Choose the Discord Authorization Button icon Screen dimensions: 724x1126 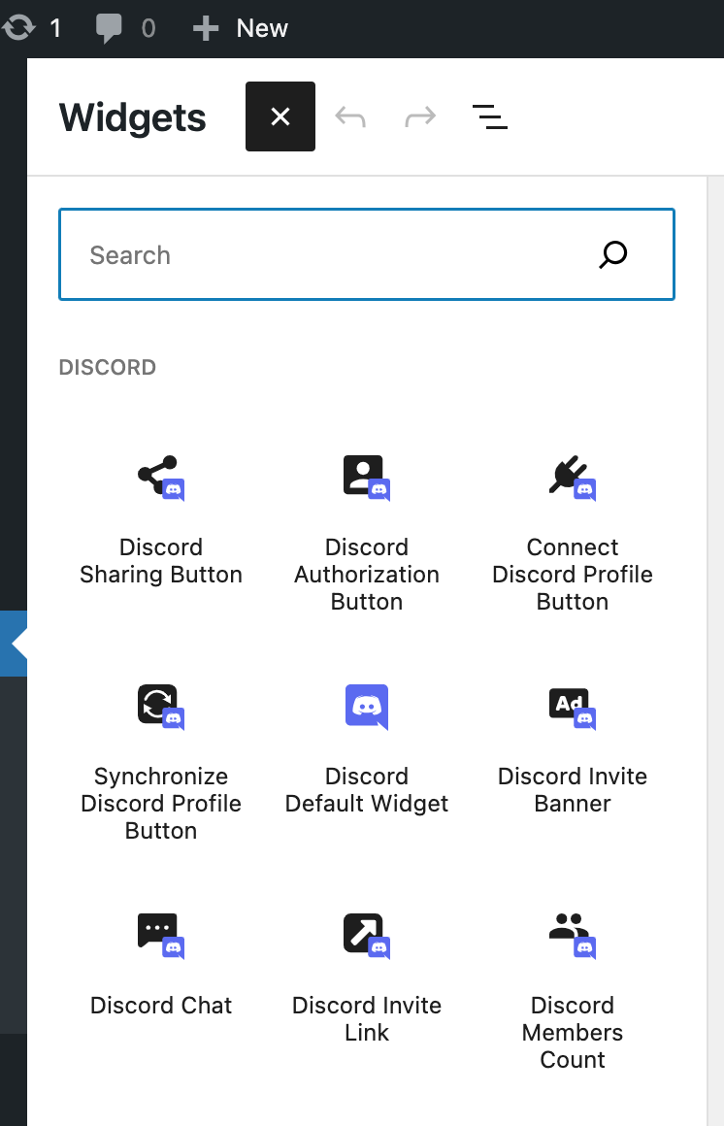[x=366, y=477]
